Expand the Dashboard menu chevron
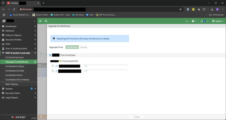The height and width of the screenshot is (120, 226). (35, 26)
